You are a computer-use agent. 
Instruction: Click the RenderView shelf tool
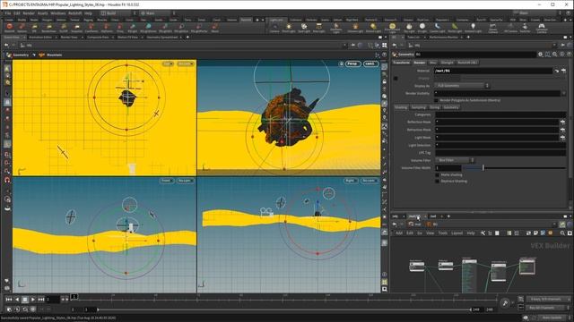[48, 28]
